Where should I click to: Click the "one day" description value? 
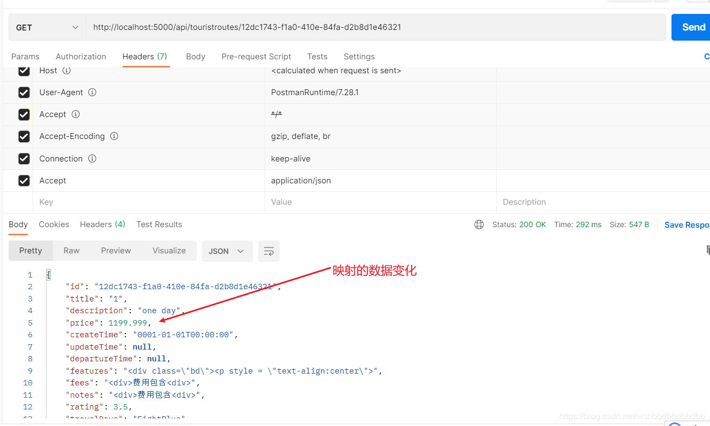(x=159, y=311)
